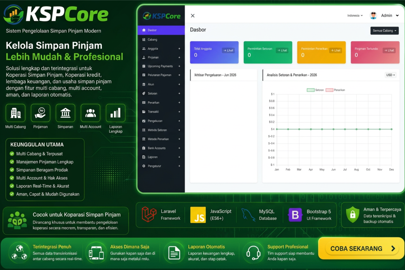Click the Metode Setoran table icon

click(x=144, y=130)
